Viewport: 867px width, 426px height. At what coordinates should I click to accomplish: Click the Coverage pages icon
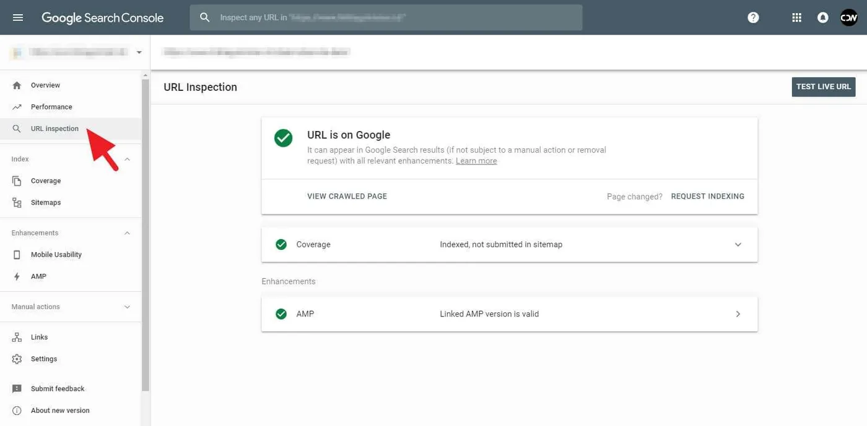(17, 181)
